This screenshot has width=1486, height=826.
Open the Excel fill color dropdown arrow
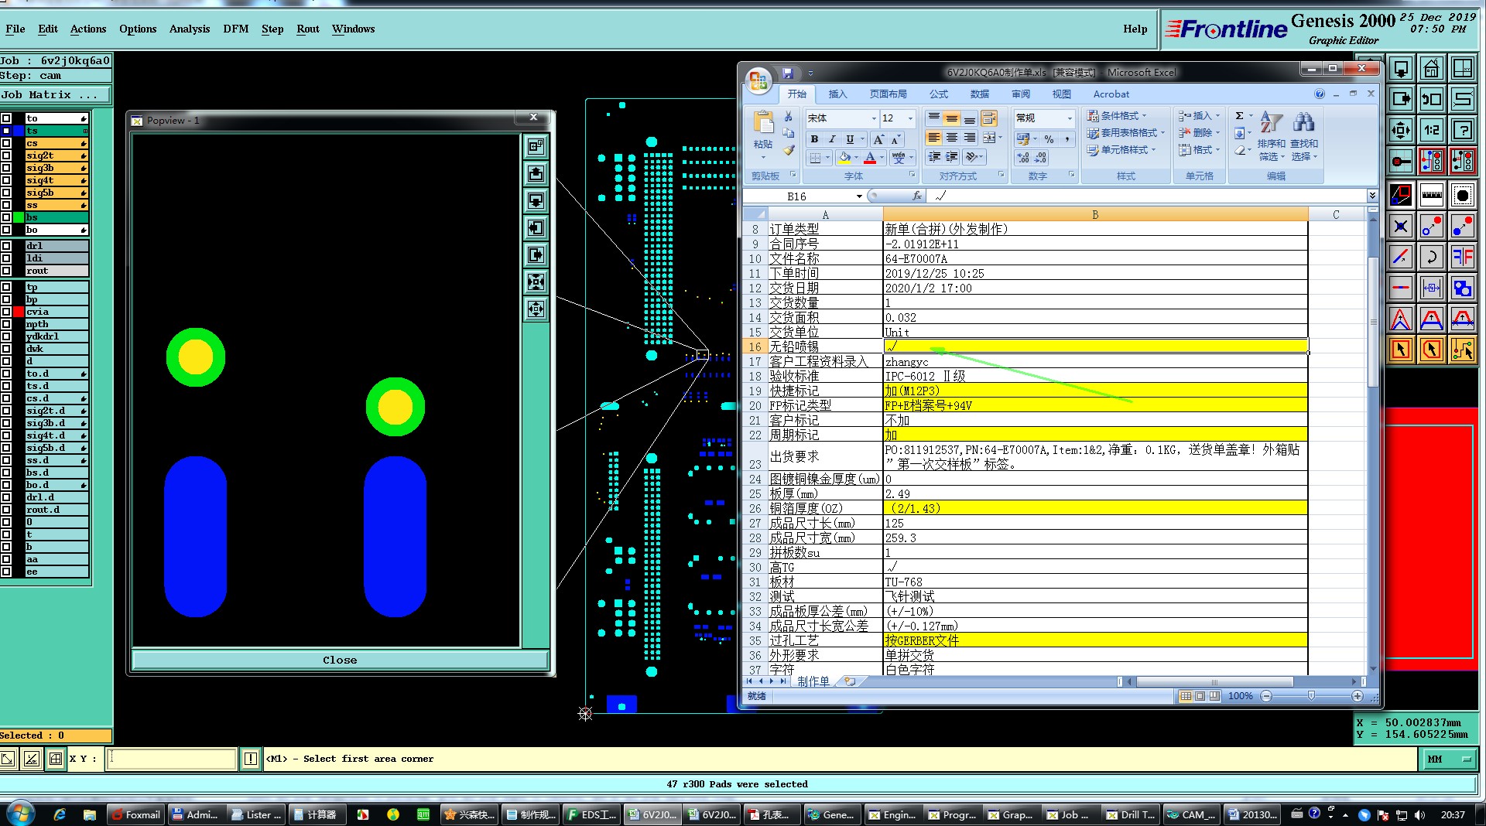coord(857,158)
